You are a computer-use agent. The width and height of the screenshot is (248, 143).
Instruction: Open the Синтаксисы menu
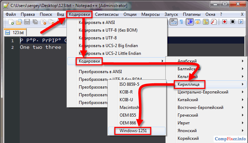[107, 14]
